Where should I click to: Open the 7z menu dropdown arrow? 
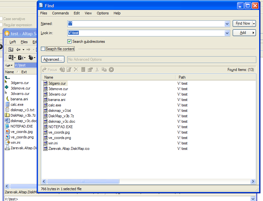tap(25, 58)
